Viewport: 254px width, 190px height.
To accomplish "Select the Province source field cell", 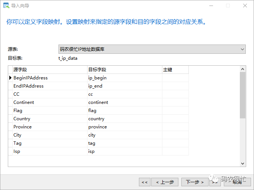I will pos(50,127).
